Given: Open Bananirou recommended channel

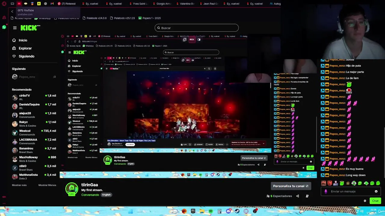Looking at the screenshot, I should tap(34, 150).
